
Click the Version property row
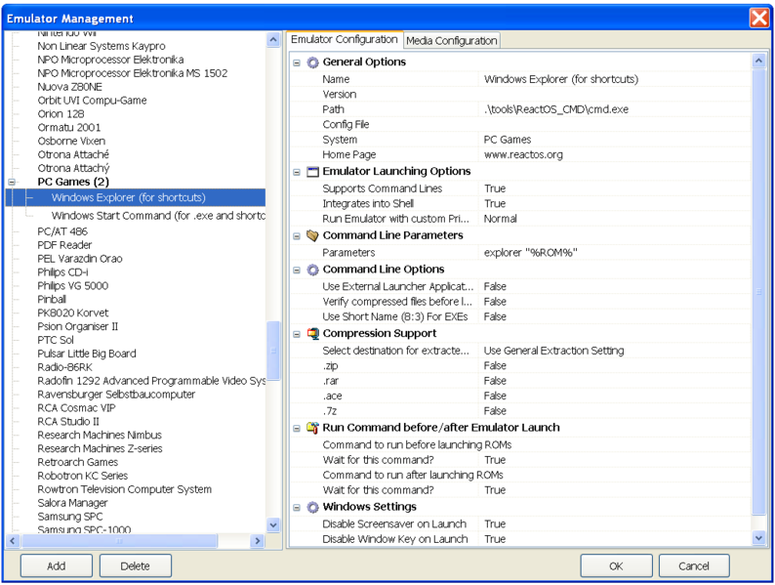pos(520,95)
